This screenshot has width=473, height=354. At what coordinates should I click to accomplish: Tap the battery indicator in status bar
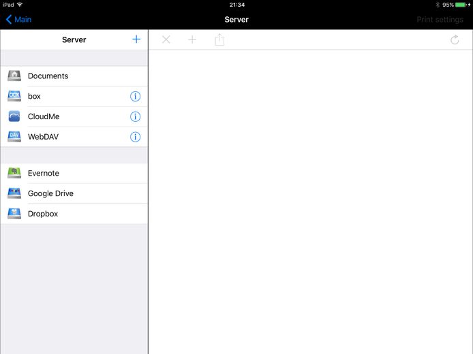coord(461,5)
